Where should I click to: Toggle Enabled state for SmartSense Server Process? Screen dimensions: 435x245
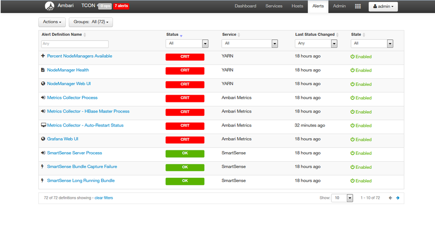(361, 153)
